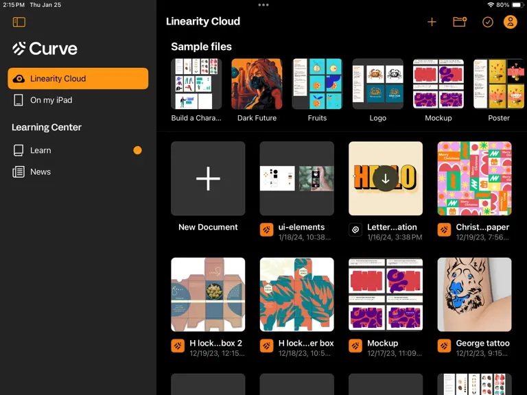Open the Christ...paper document thumbnail
This screenshot has width=527, height=395.
(475, 178)
